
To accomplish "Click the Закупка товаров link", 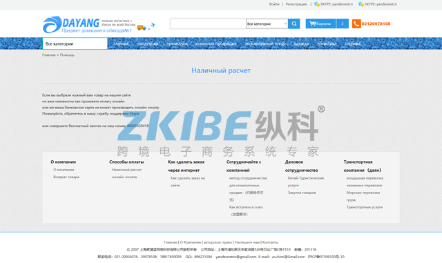I will (302, 193).
